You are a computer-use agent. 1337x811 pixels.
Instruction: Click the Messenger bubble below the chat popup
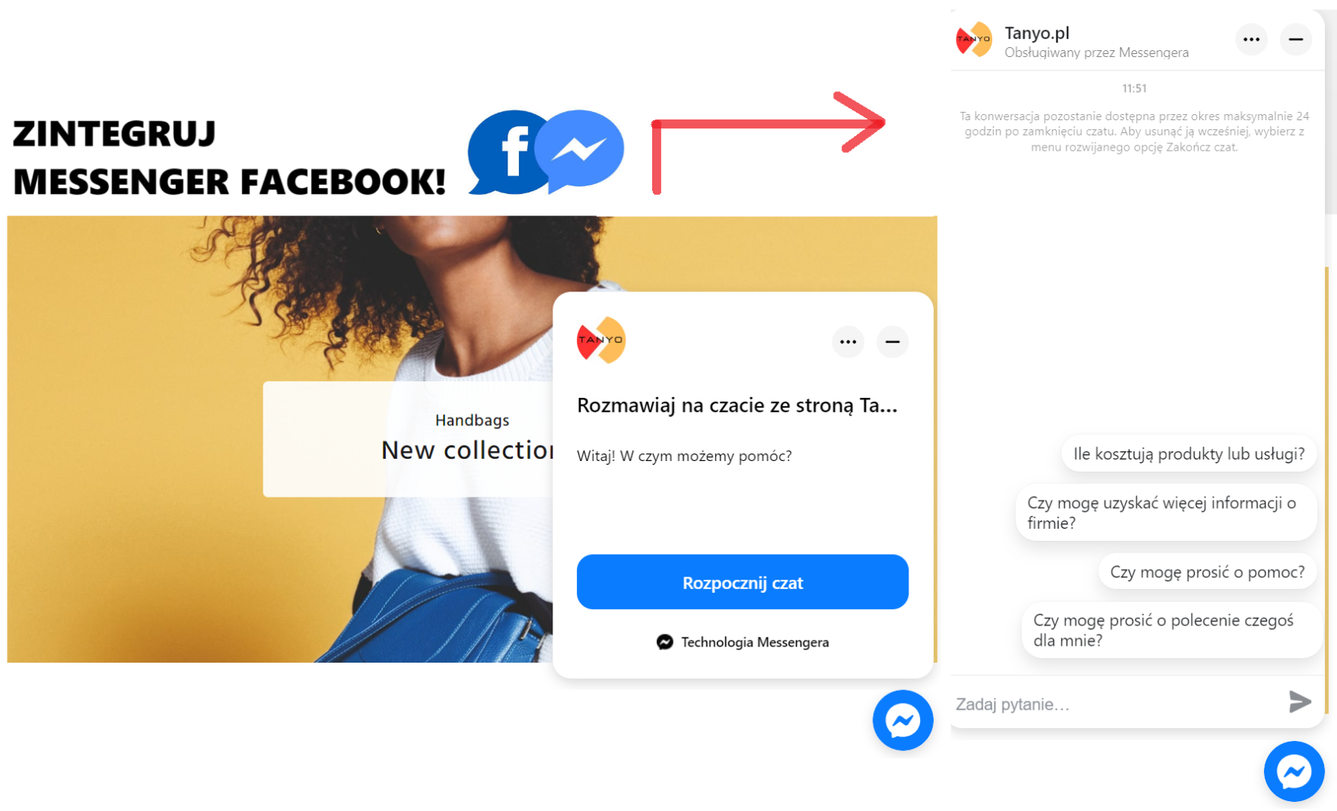(902, 720)
